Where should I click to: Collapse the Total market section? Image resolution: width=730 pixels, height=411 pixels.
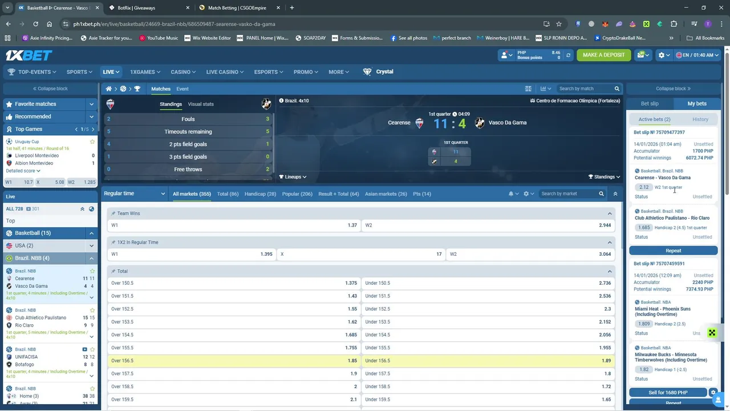(610, 271)
